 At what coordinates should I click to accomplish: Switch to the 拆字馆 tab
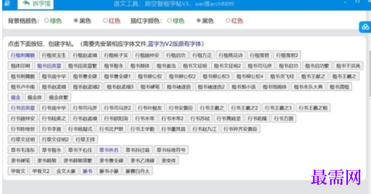tap(35, 4)
